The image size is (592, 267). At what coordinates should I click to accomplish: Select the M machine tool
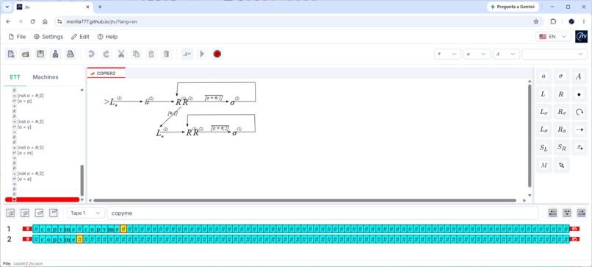[x=544, y=165]
